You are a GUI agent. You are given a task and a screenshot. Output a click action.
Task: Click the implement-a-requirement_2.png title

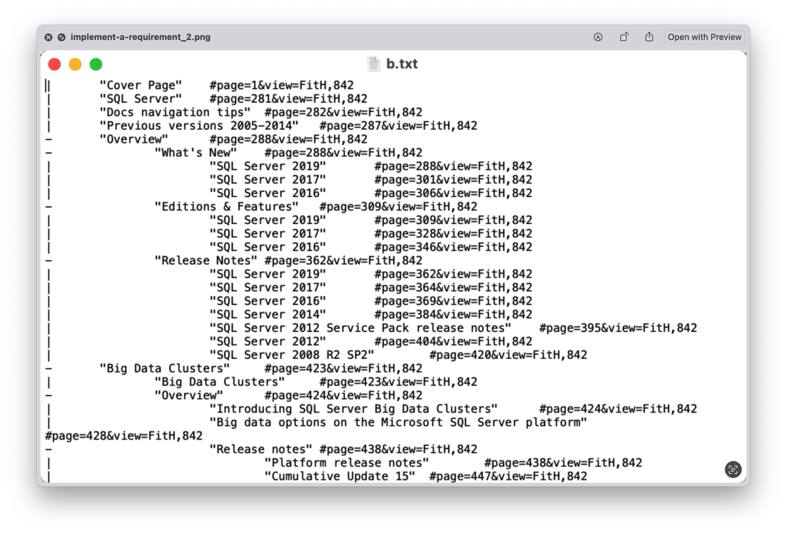[140, 37]
